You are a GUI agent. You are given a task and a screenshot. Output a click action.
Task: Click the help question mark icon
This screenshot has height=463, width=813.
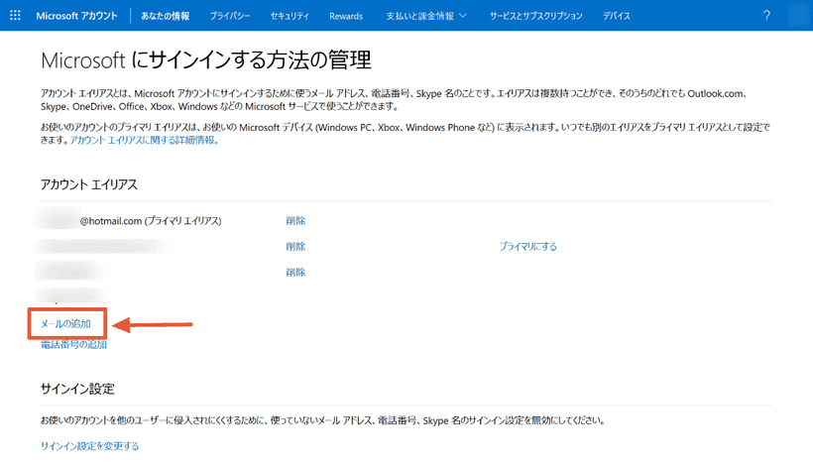pyautogui.click(x=766, y=16)
